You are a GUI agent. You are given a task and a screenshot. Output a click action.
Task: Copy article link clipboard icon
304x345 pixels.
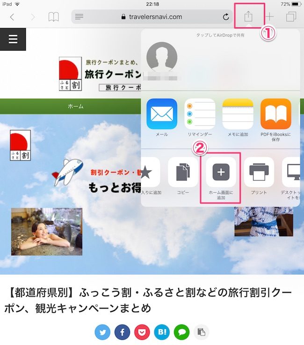pos(201,332)
